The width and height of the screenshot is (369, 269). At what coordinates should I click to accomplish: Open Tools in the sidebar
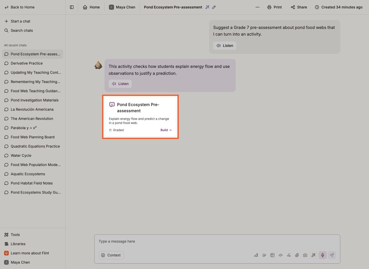pos(33,235)
